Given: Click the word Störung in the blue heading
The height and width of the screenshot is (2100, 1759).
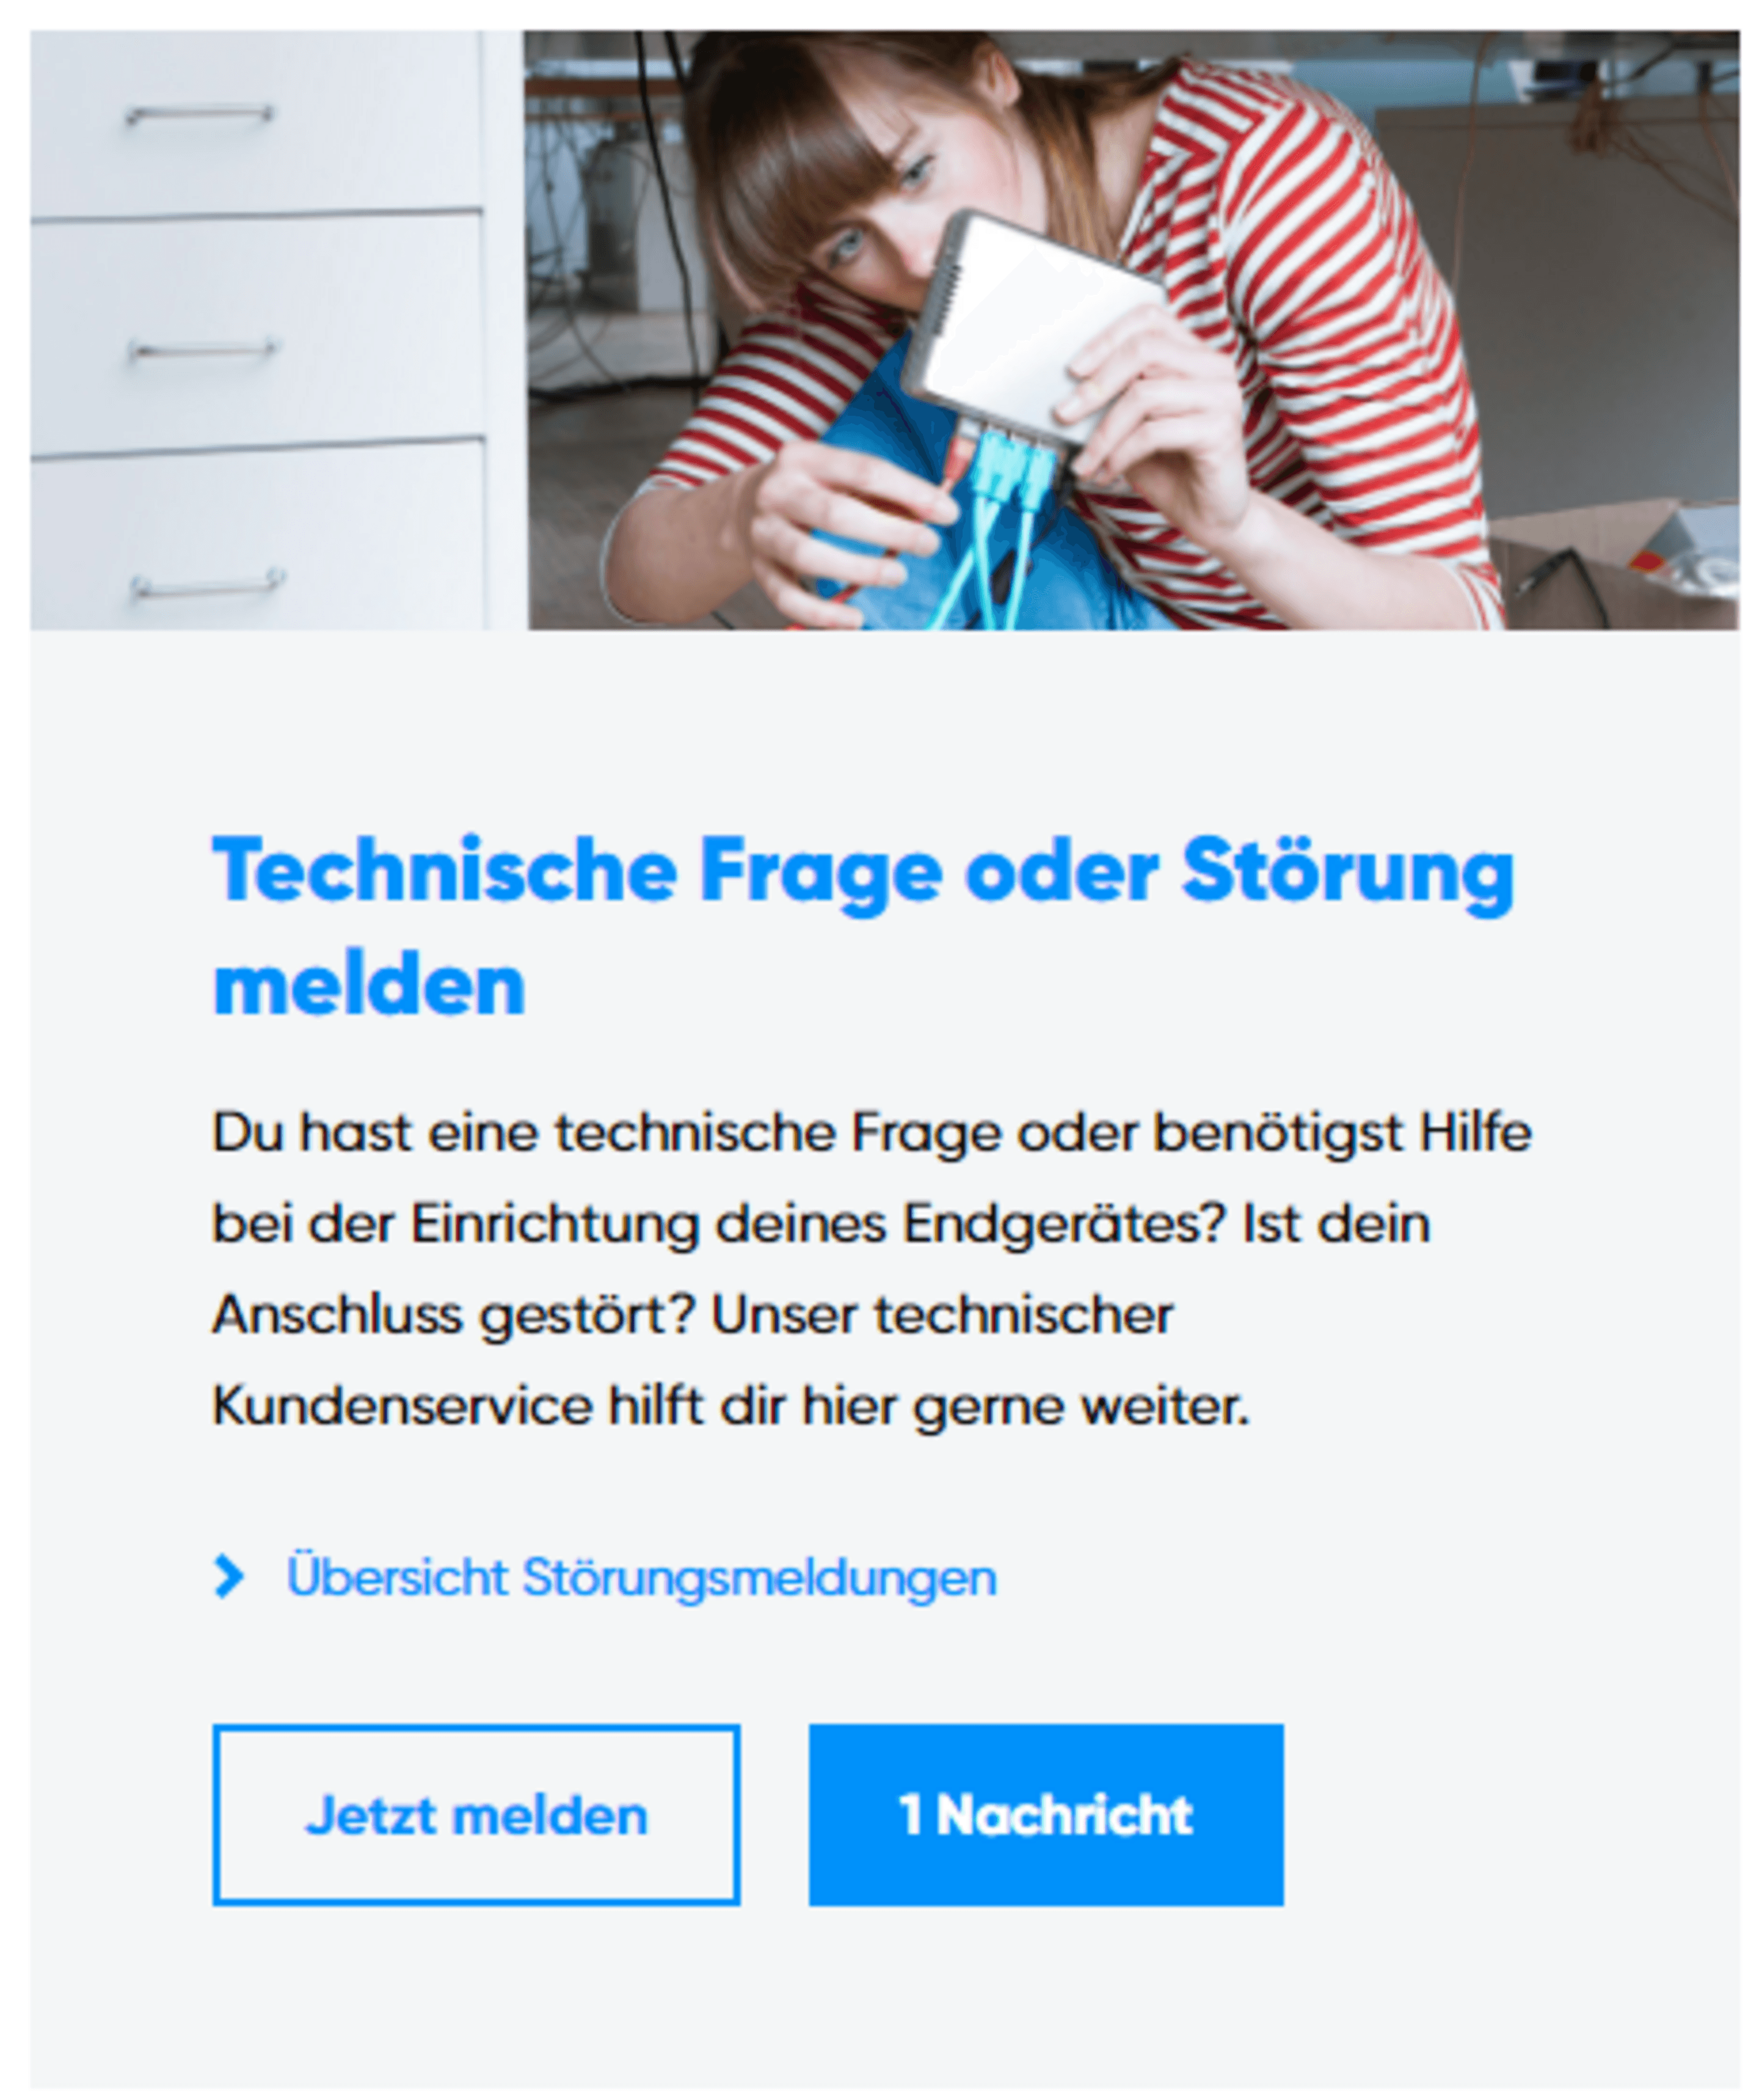Looking at the screenshot, I should click(x=1348, y=872).
